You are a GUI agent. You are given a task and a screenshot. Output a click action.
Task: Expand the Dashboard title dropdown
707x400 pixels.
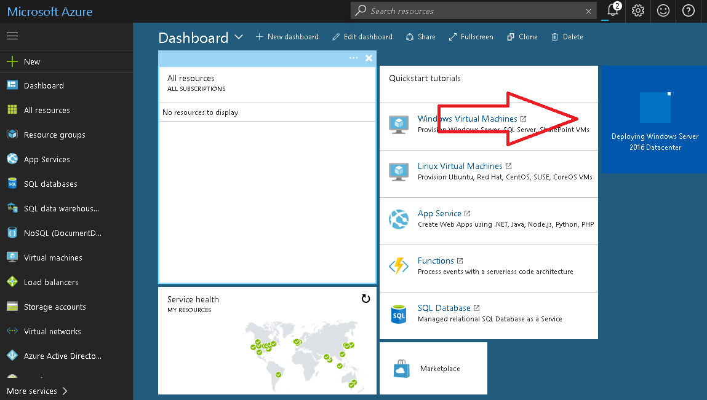point(239,37)
